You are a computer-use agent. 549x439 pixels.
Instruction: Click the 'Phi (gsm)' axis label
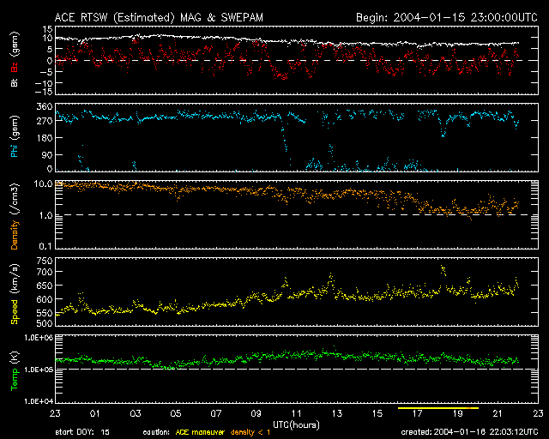(x=15, y=138)
